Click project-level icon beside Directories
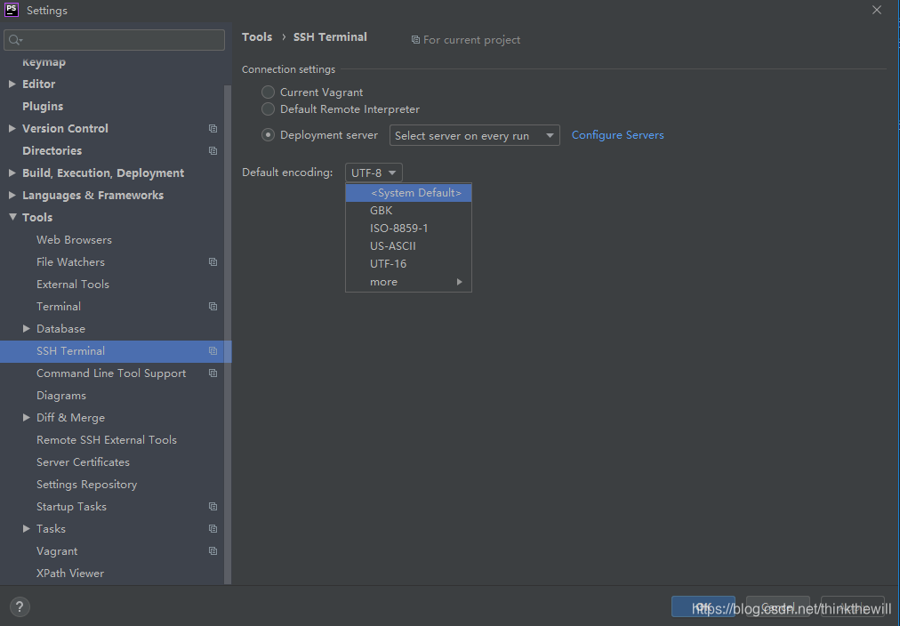The width and height of the screenshot is (900, 626). (213, 151)
